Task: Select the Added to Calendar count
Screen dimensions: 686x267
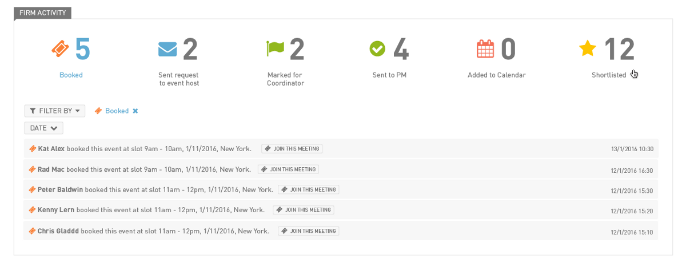Action: pyautogui.click(x=509, y=50)
